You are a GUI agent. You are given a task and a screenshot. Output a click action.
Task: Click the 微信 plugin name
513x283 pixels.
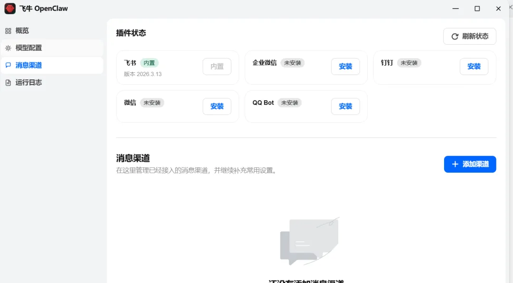130,103
